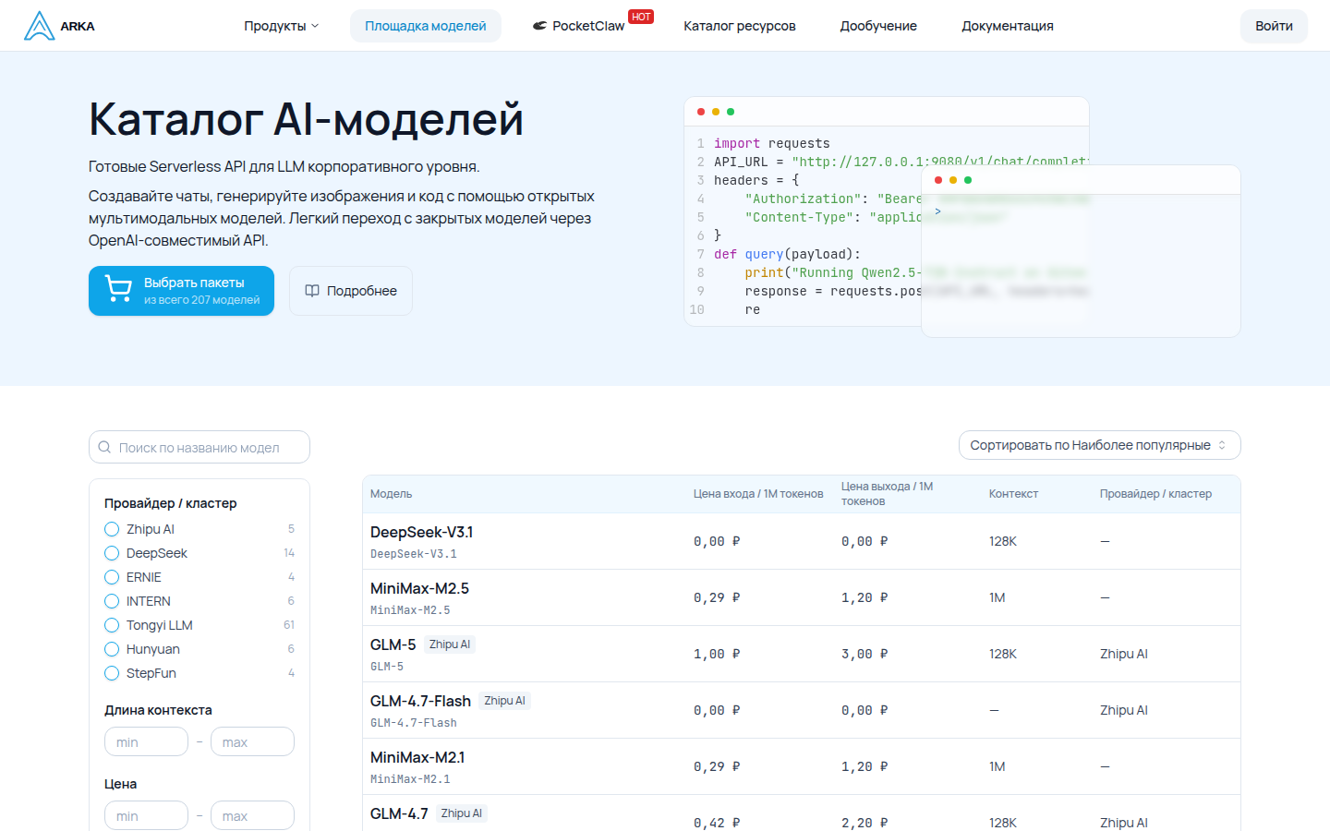Click the 128K context of DeepSeek-V3.1

tap(1003, 541)
